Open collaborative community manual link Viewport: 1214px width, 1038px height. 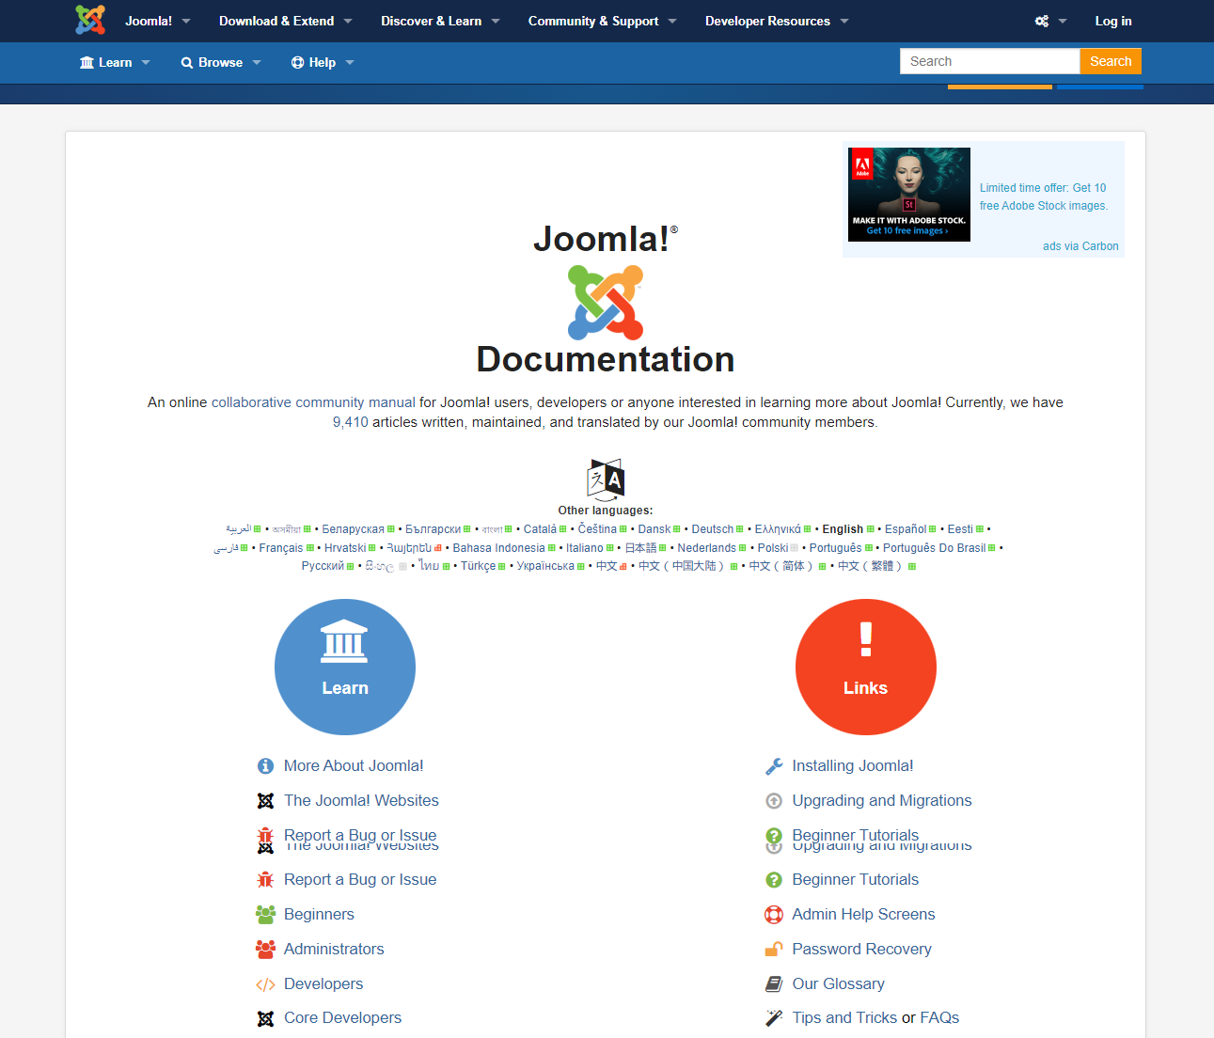(x=313, y=402)
